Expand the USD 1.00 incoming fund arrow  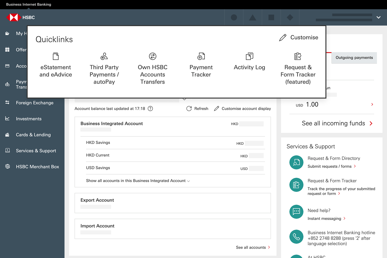372,104
